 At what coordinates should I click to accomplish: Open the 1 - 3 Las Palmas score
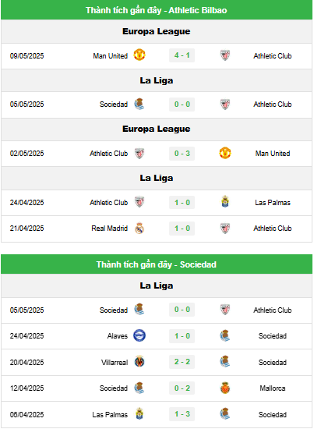pyautogui.click(x=182, y=414)
